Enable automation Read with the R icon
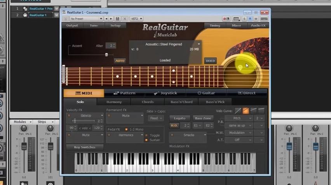The width and height of the screenshot is (331, 185). [x=250, y=19]
